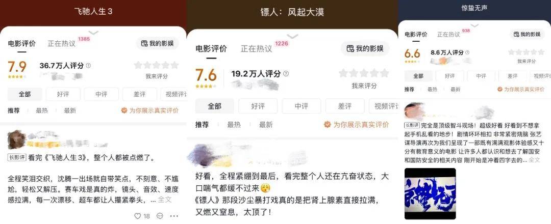Sort 飞驰人生3 reviews by 最热
The image size is (551, 224).
41,110
